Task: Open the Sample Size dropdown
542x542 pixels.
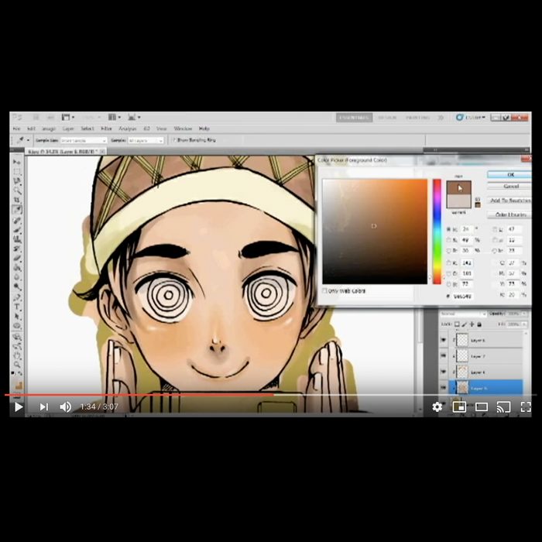Action: [84, 141]
